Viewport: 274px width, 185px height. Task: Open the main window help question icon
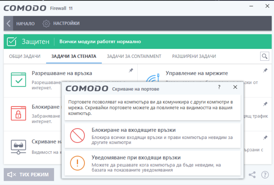[265, 175]
